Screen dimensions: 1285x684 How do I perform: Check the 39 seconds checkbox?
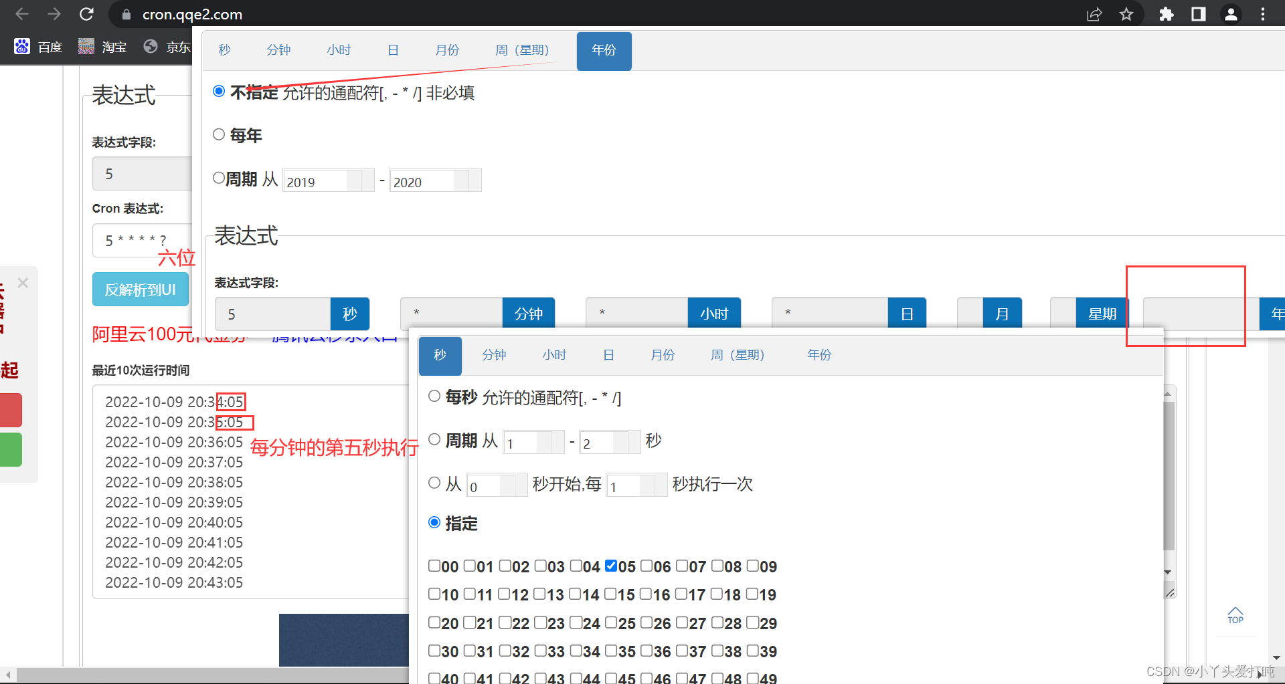coord(753,651)
